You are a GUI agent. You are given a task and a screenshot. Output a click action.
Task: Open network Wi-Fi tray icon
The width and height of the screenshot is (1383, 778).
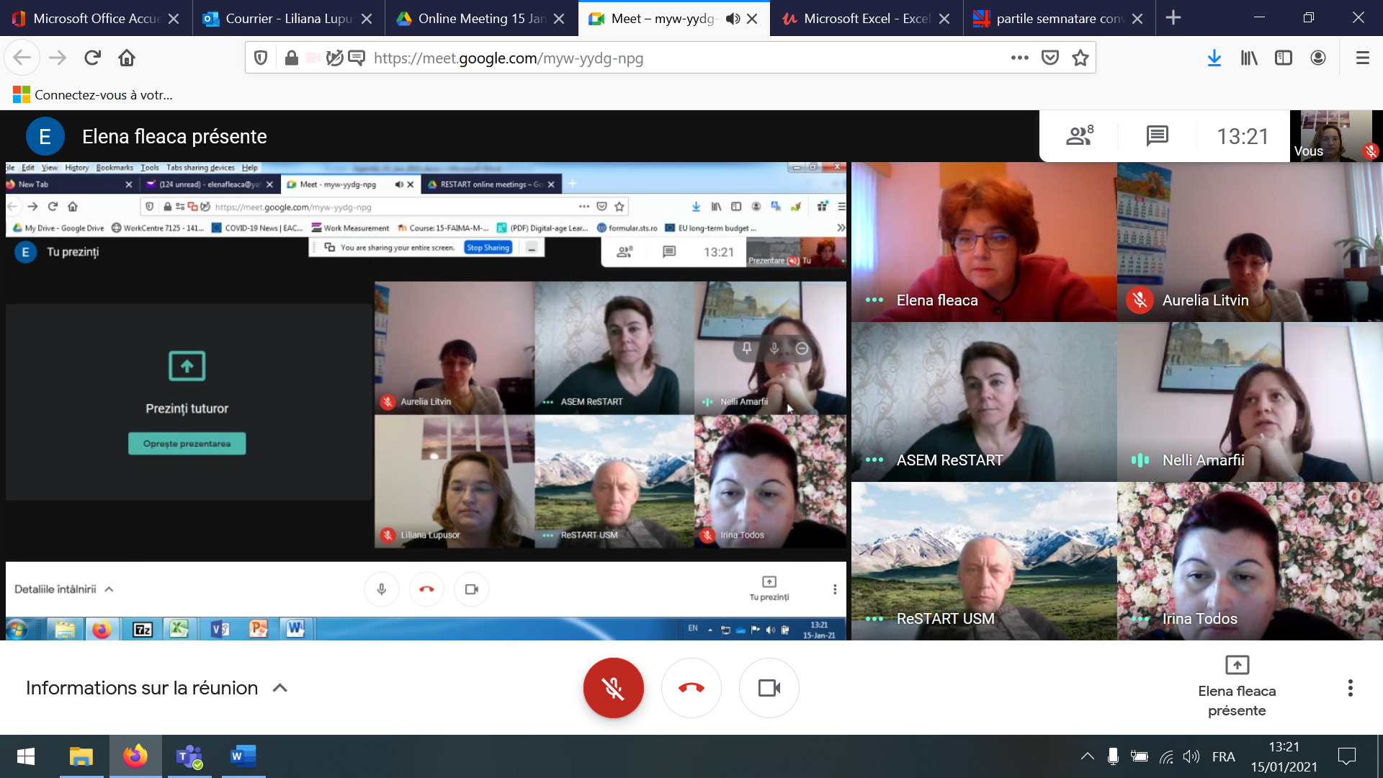click(1166, 756)
